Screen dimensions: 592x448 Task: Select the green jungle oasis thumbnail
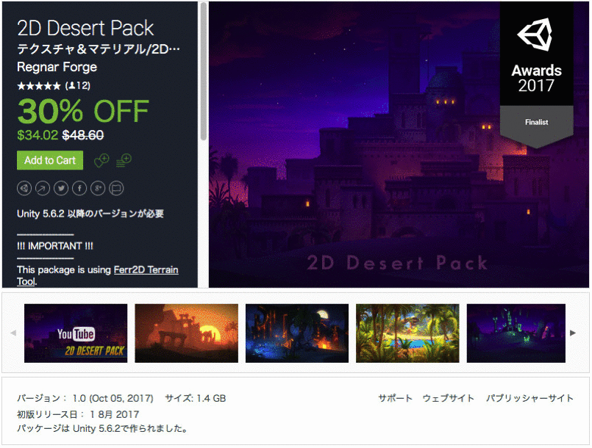click(407, 333)
